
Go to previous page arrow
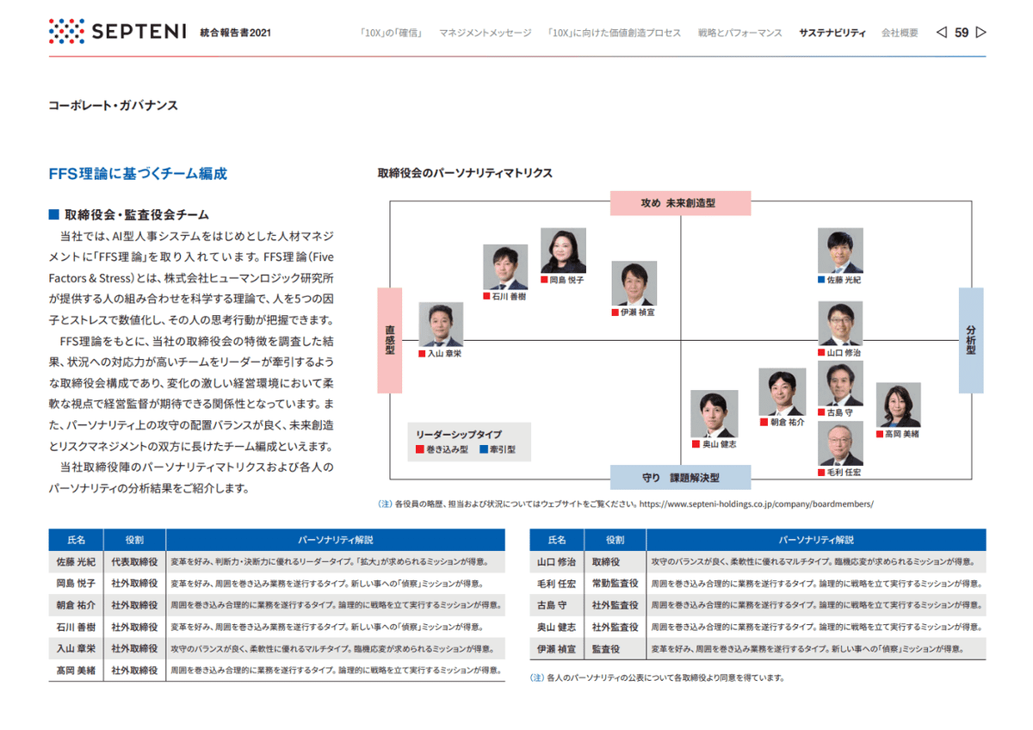tap(941, 33)
